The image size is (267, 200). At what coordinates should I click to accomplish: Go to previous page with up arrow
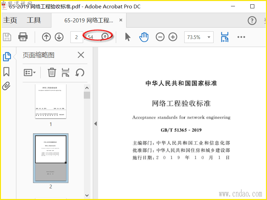coord(46,37)
